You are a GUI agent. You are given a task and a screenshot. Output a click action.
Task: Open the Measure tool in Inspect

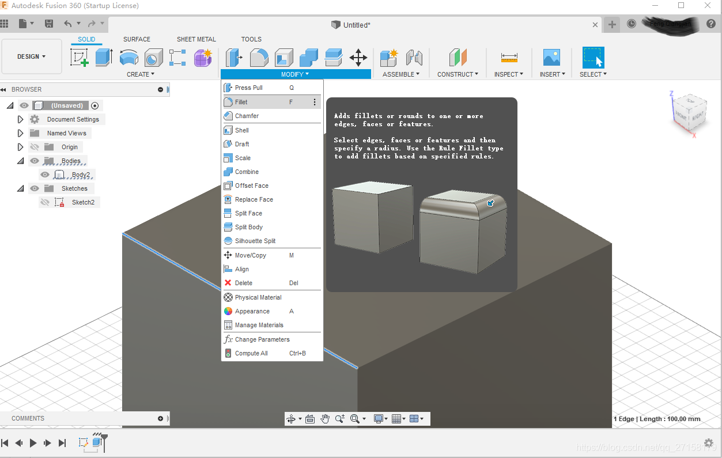point(509,58)
